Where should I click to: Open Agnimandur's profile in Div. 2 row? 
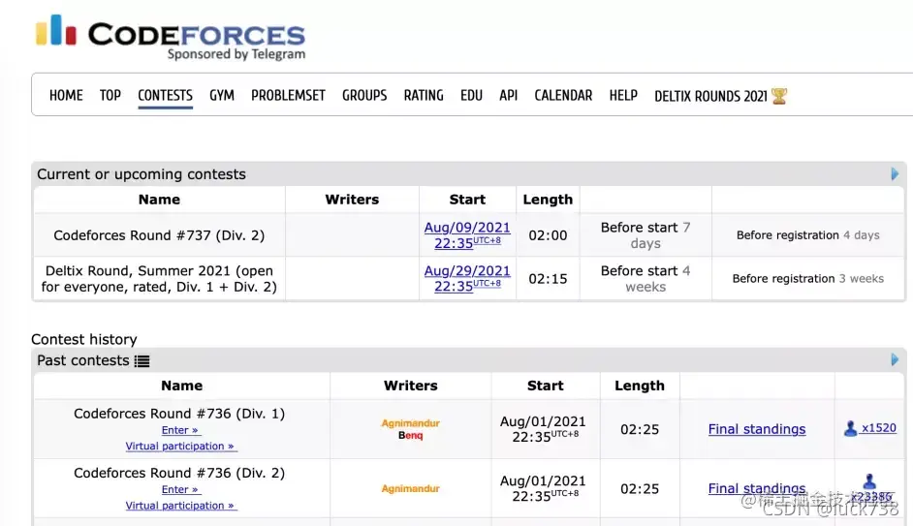(x=411, y=489)
